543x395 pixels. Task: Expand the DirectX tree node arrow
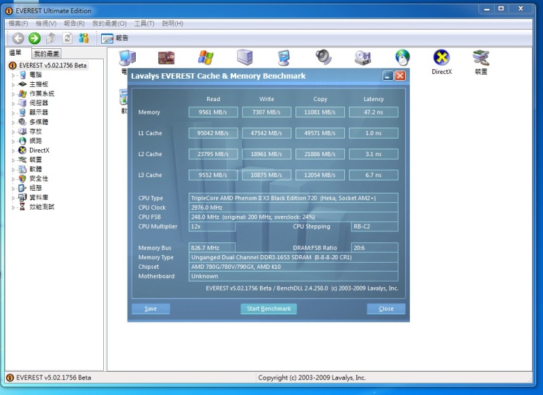click(x=14, y=151)
